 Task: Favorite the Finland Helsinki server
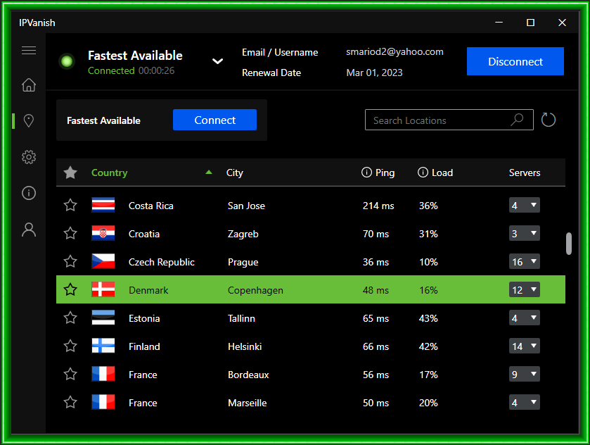(70, 346)
